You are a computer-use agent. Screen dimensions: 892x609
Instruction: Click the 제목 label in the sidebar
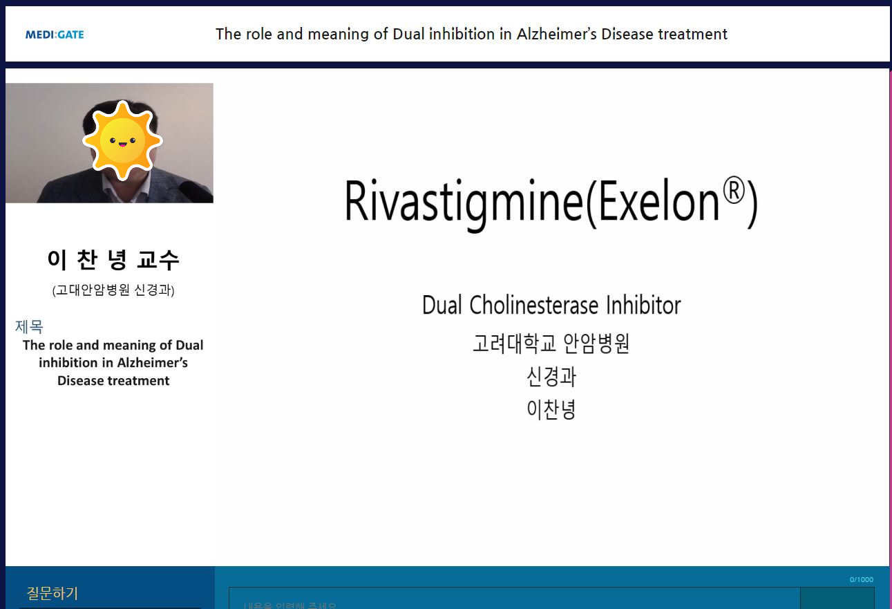point(29,327)
